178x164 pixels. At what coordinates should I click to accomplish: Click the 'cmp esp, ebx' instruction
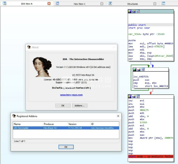coord(145,83)
